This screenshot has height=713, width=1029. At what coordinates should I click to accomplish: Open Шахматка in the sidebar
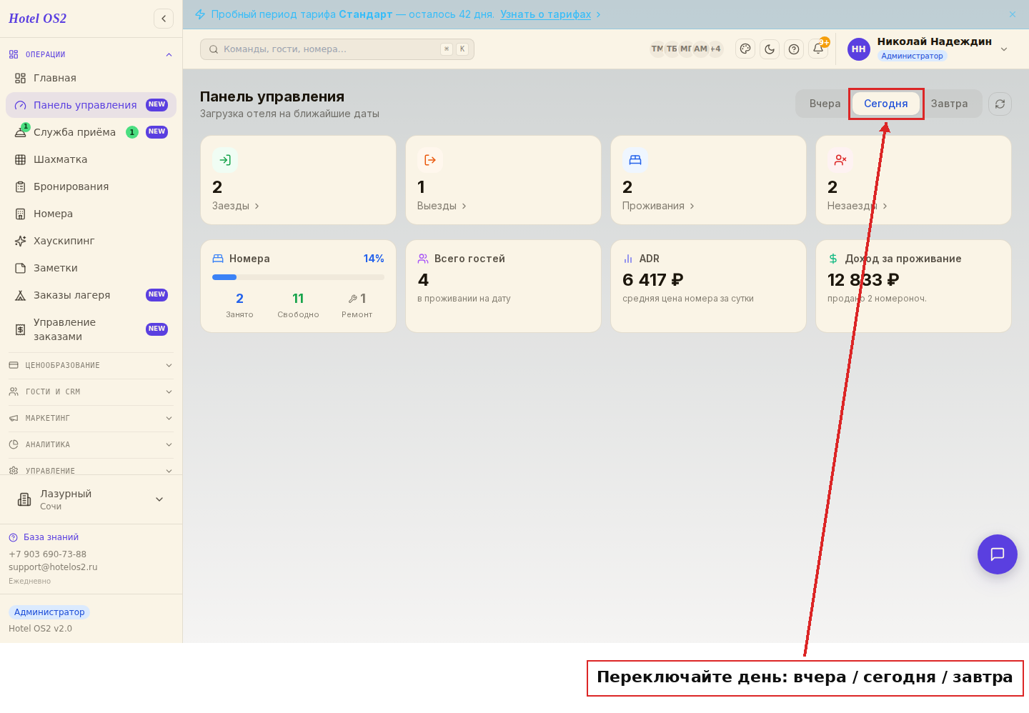91,159
